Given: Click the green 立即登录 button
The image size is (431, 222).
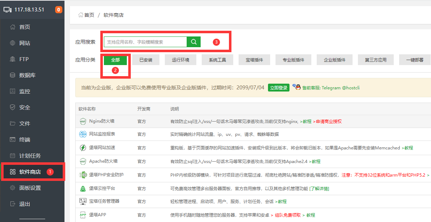Looking at the screenshot, I should pyautogui.click(x=279, y=88).
